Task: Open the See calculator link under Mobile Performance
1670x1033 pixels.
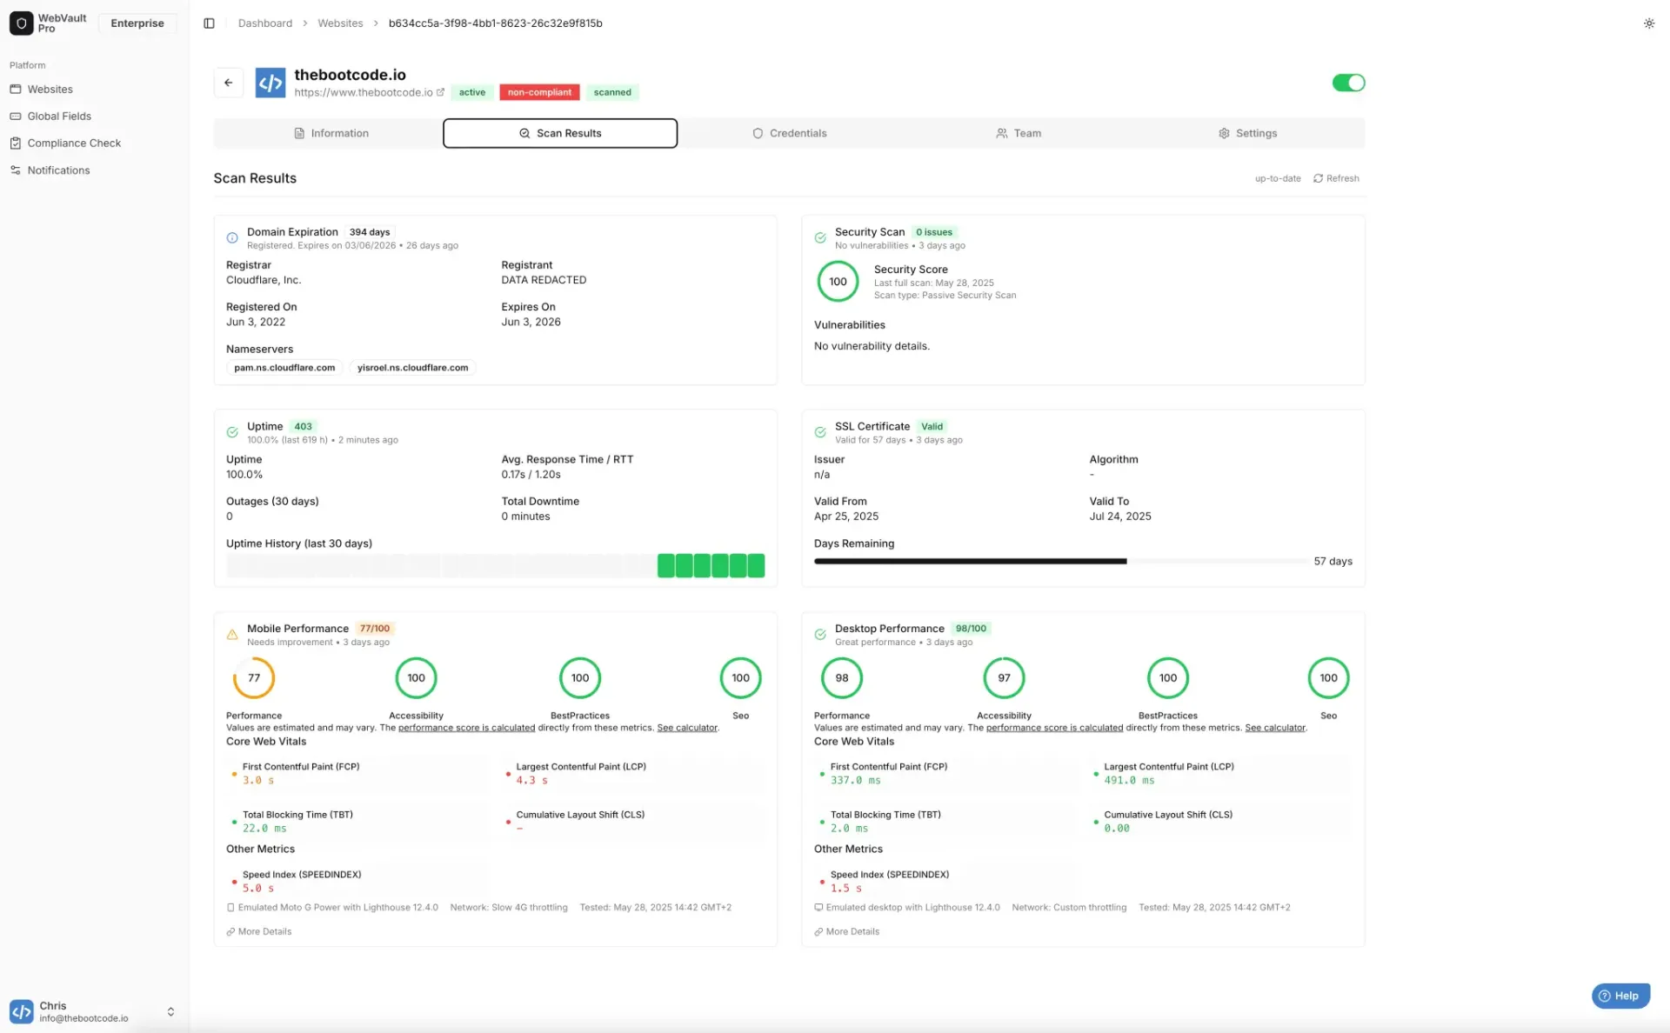Action: tap(686, 728)
